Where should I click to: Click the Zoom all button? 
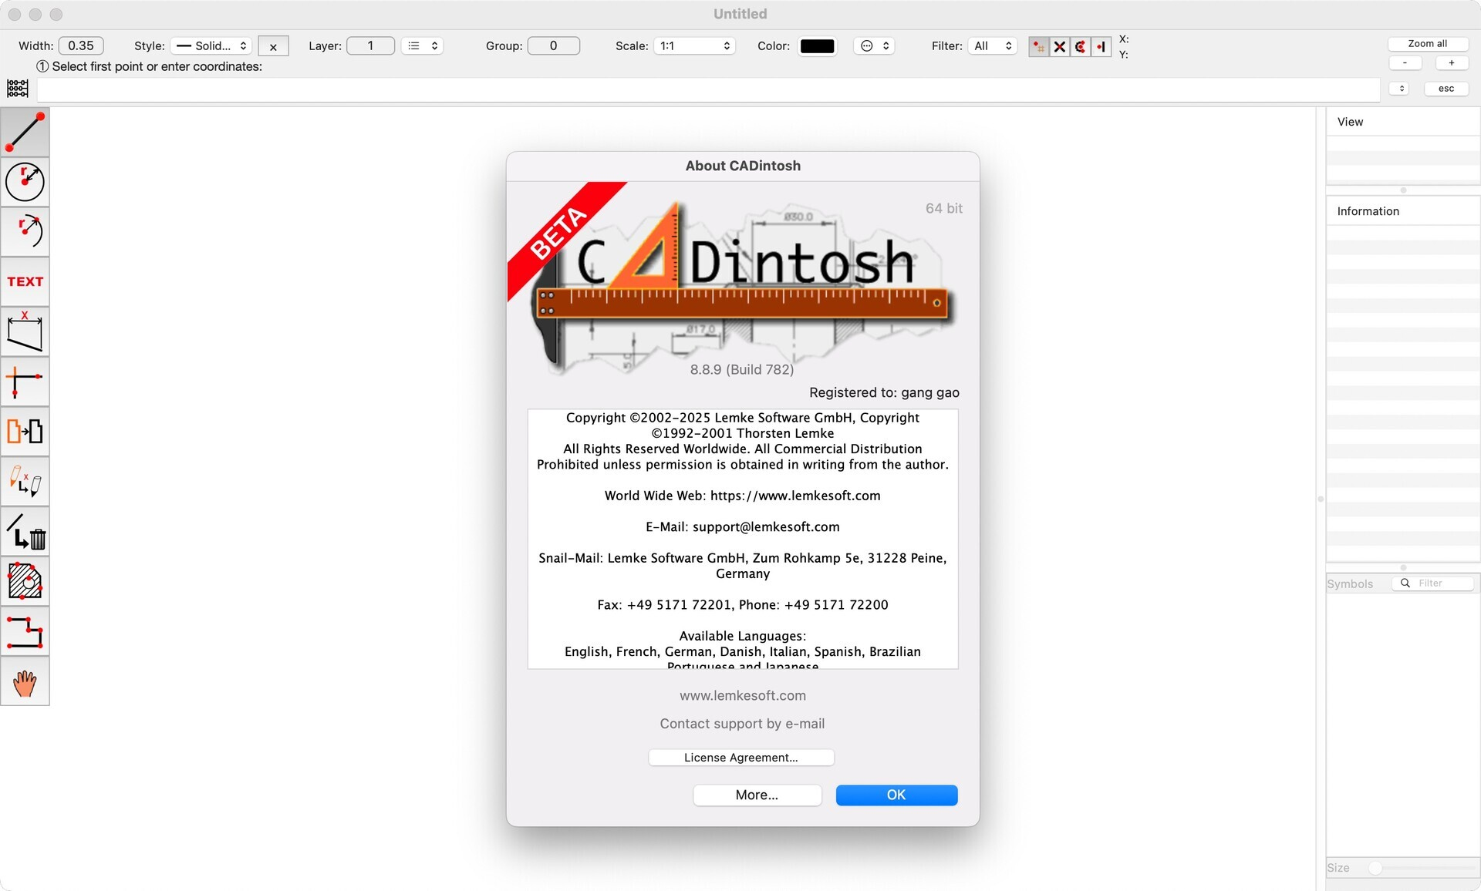(x=1427, y=44)
